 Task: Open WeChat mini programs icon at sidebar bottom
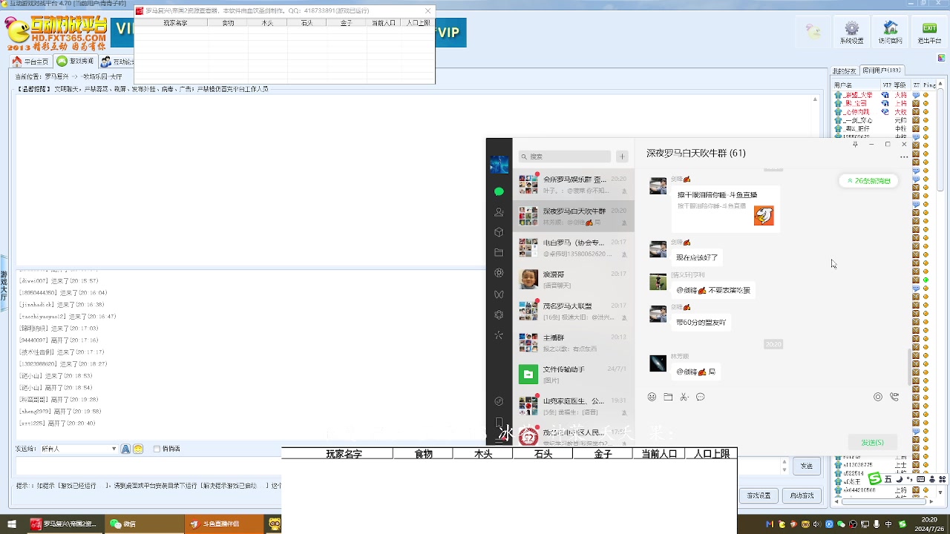point(499,401)
